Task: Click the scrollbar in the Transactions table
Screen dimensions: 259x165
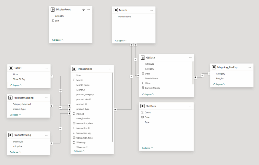Action: [x=113, y=106]
